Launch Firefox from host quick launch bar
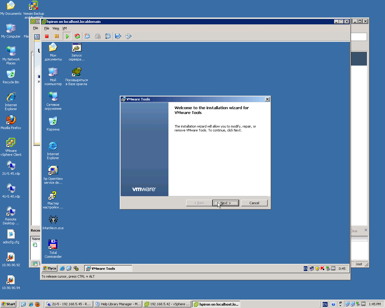Image resolution: width=385 pixels, height=308 pixels. click(x=38, y=304)
